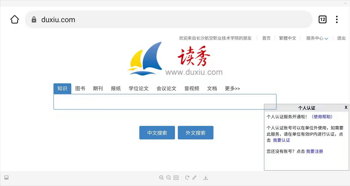
Task: Toggle the thumbnail panel icon at bottom-left
Action: [6, 178]
